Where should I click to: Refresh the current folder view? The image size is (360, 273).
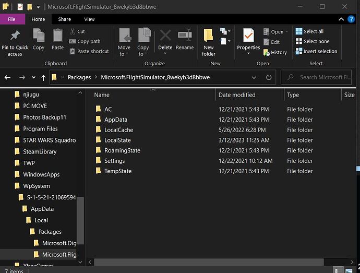click(x=269, y=77)
